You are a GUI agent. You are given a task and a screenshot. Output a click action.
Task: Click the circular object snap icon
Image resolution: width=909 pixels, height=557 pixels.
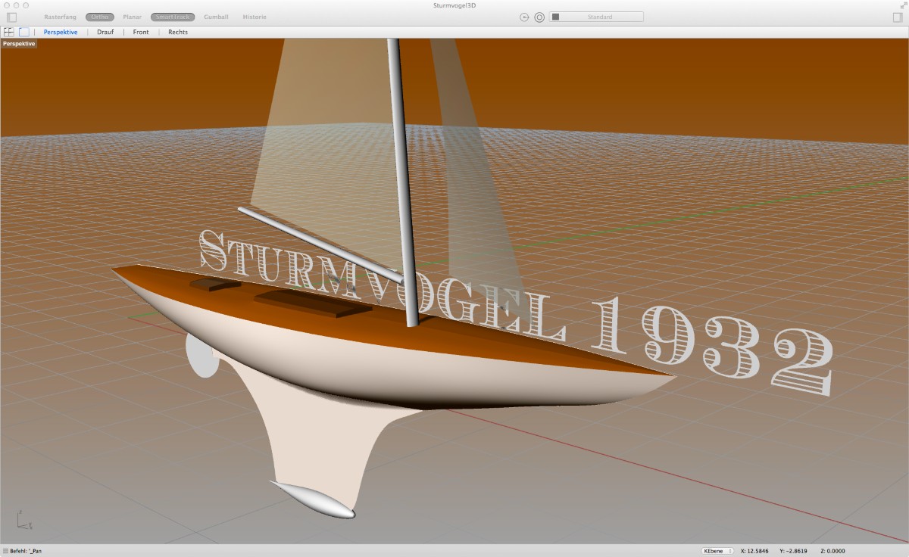[539, 17]
